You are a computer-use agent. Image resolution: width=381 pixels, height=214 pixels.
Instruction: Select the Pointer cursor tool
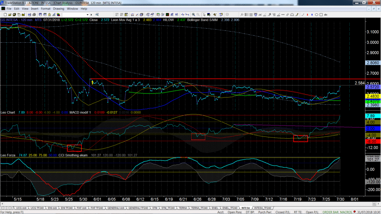pyautogui.click(x=204, y=15)
